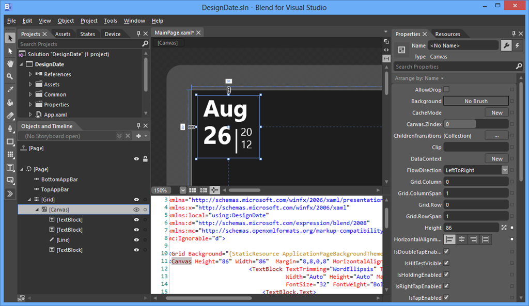The height and width of the screenshot is (306, 529).
Task: Select the Grid layout panel tool
Action: (x=10, y=155)
